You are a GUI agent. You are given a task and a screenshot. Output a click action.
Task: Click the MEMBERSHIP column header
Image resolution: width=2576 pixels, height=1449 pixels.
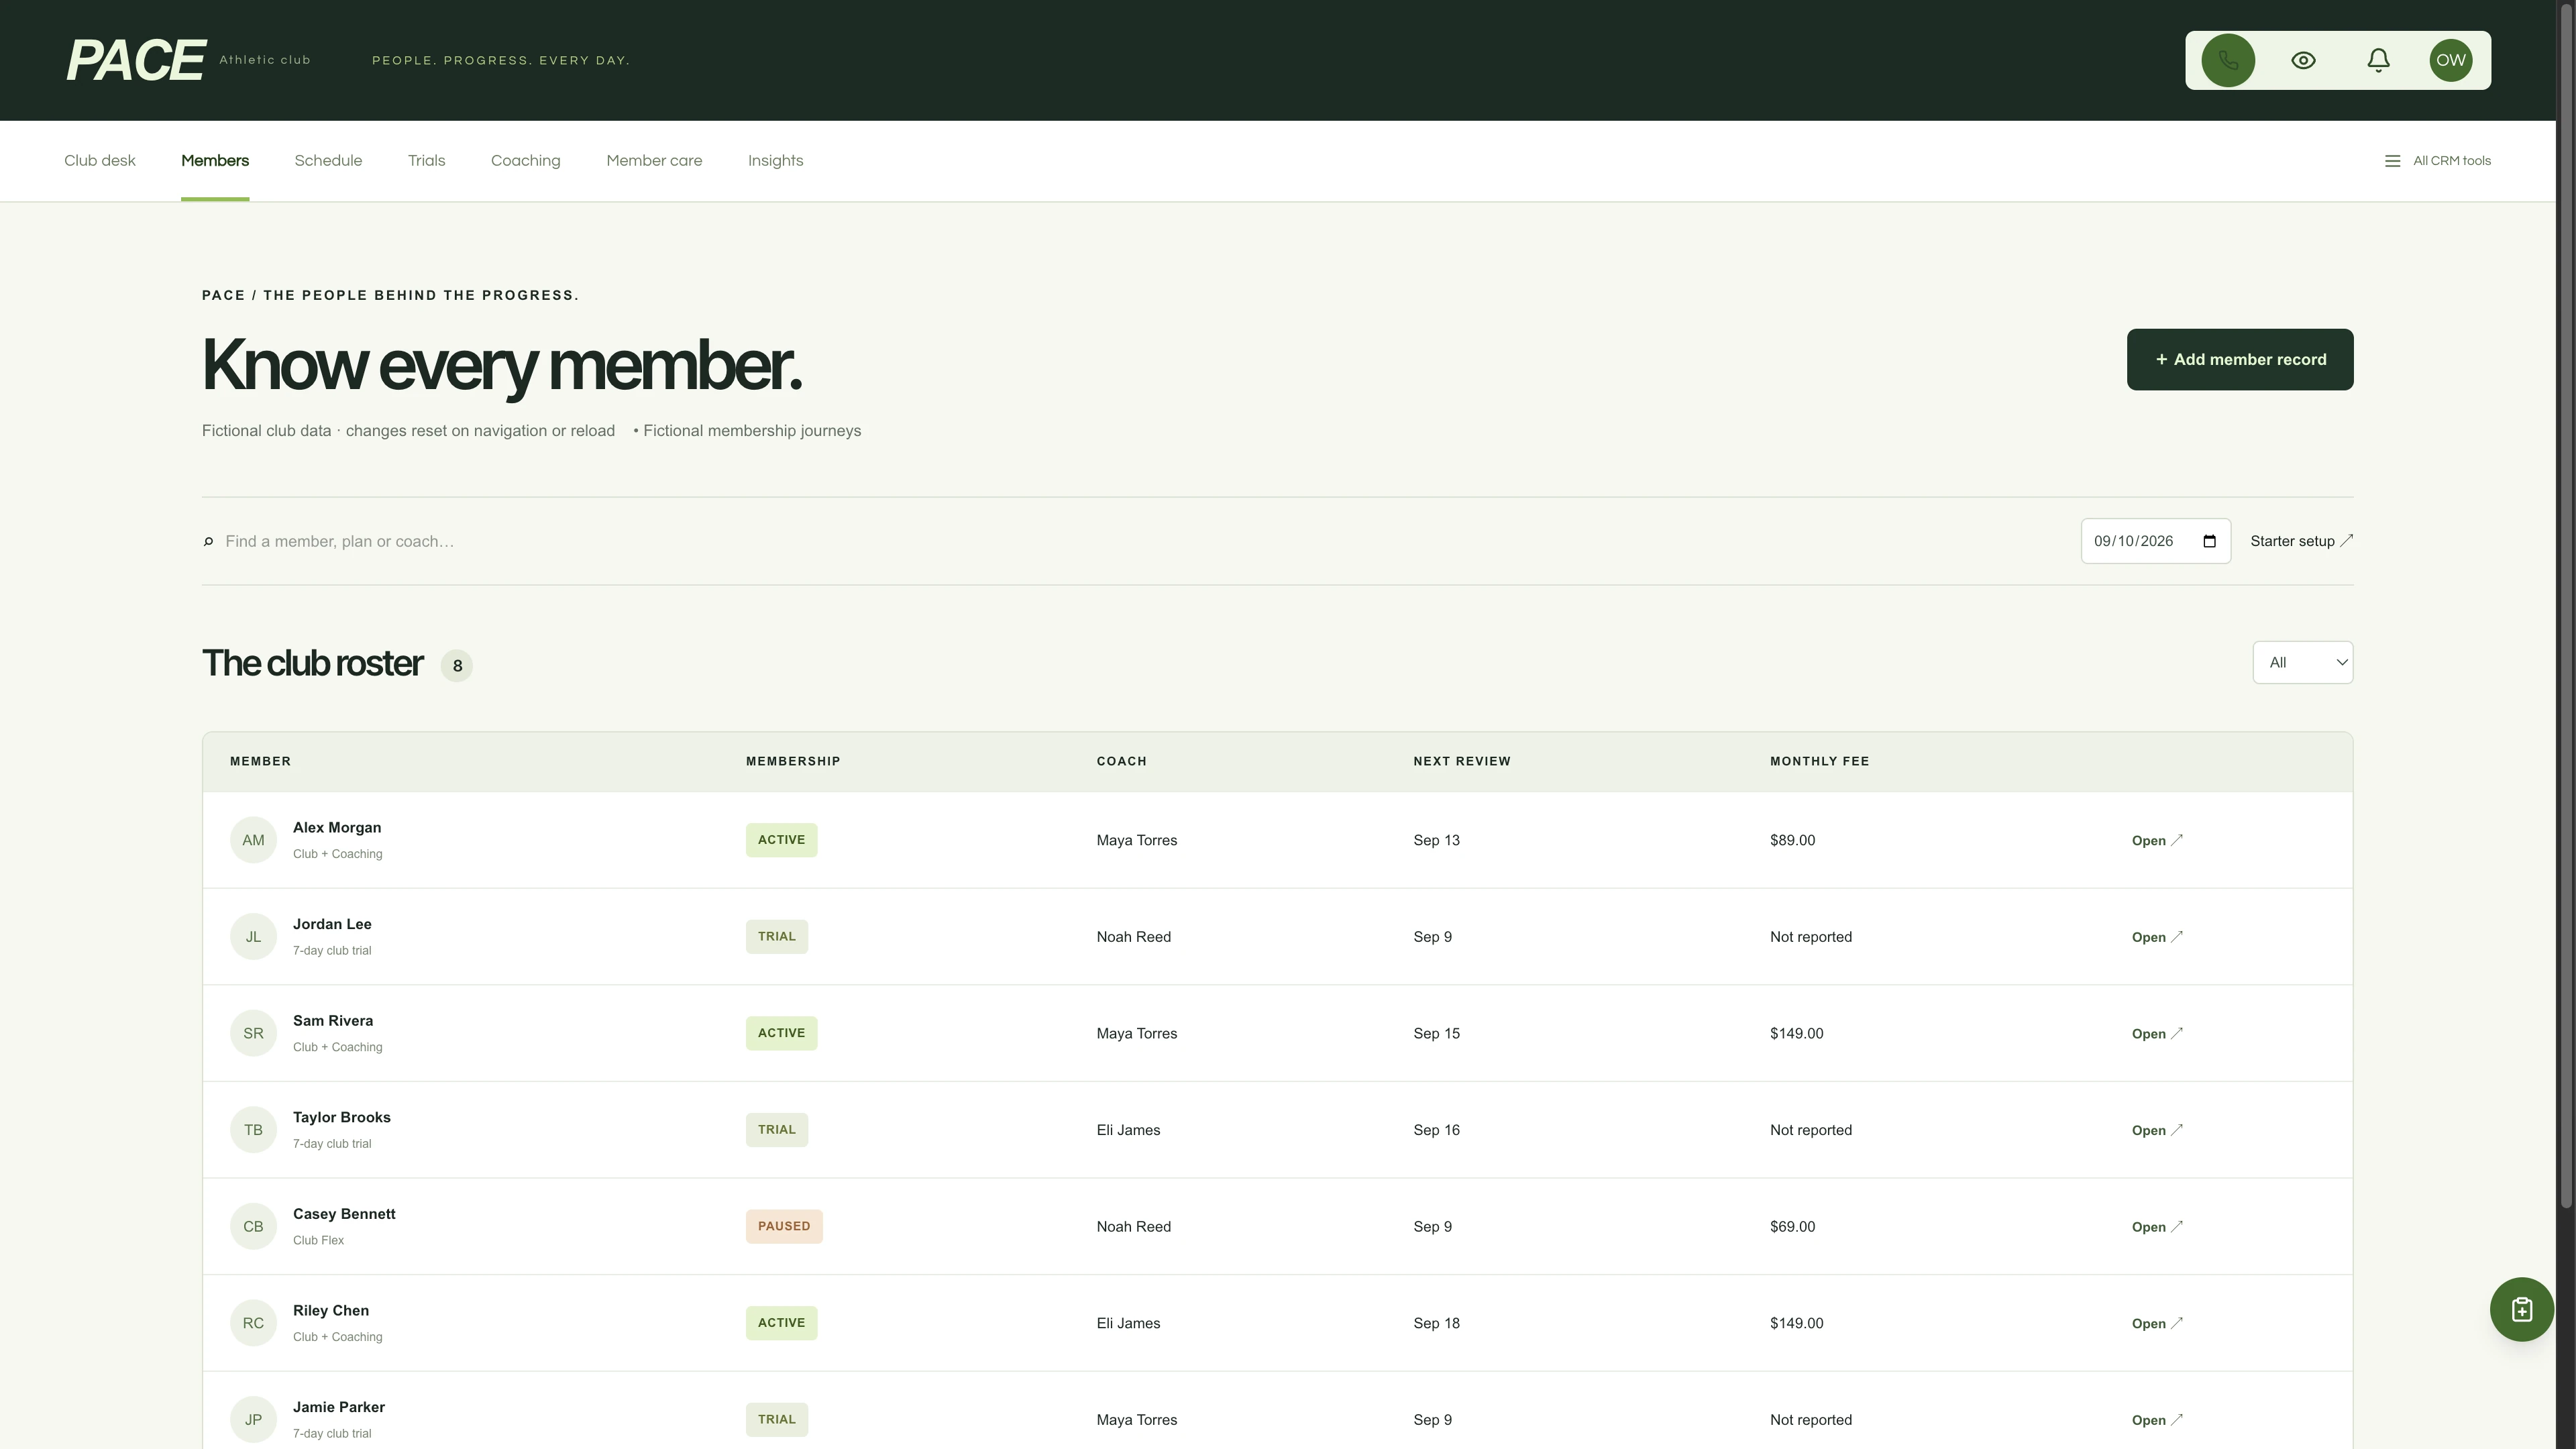click(793, 761)
